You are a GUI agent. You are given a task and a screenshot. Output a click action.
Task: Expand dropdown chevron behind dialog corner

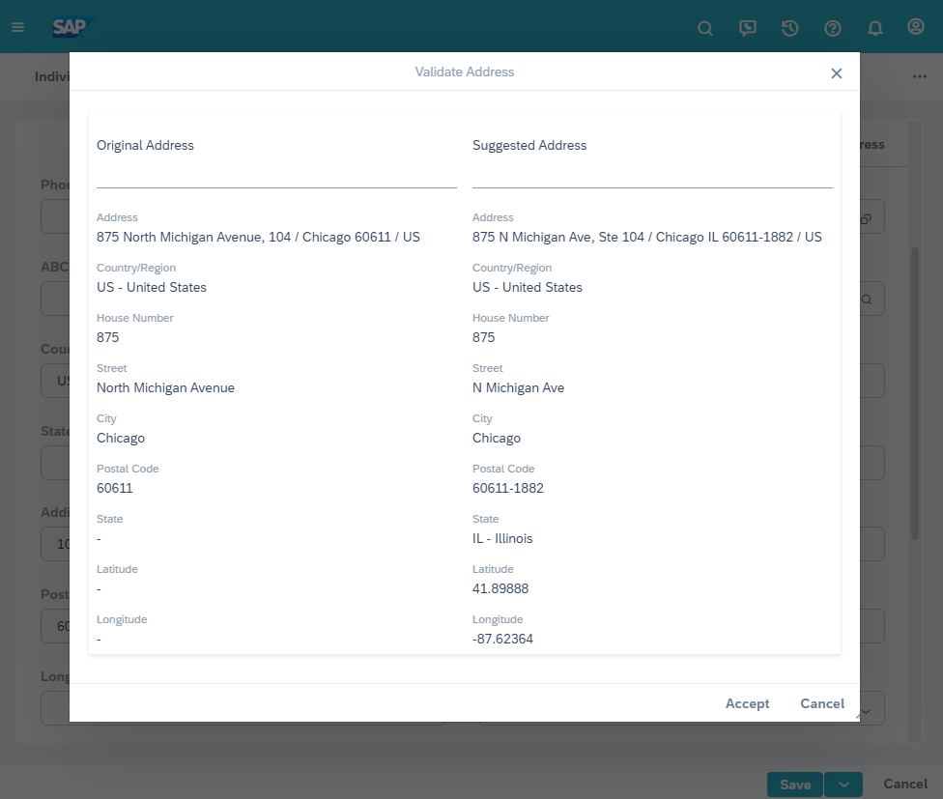[867, 712]
